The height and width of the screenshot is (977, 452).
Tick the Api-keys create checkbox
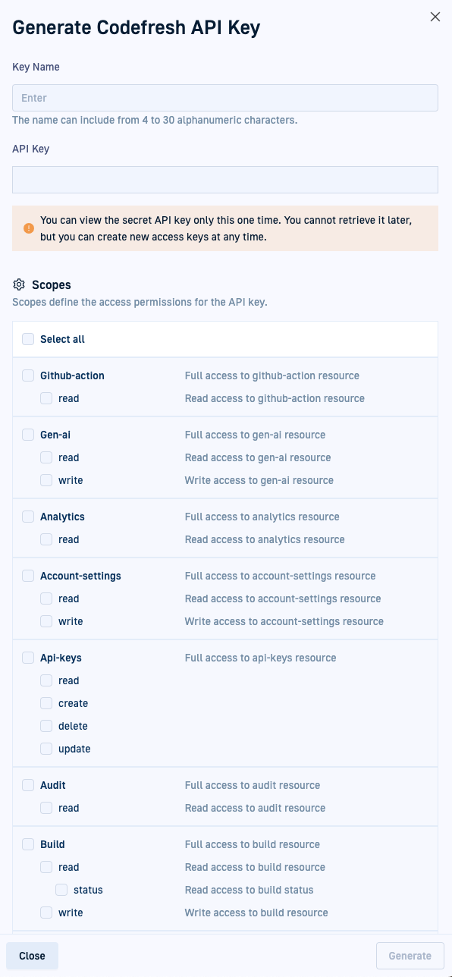46,703
